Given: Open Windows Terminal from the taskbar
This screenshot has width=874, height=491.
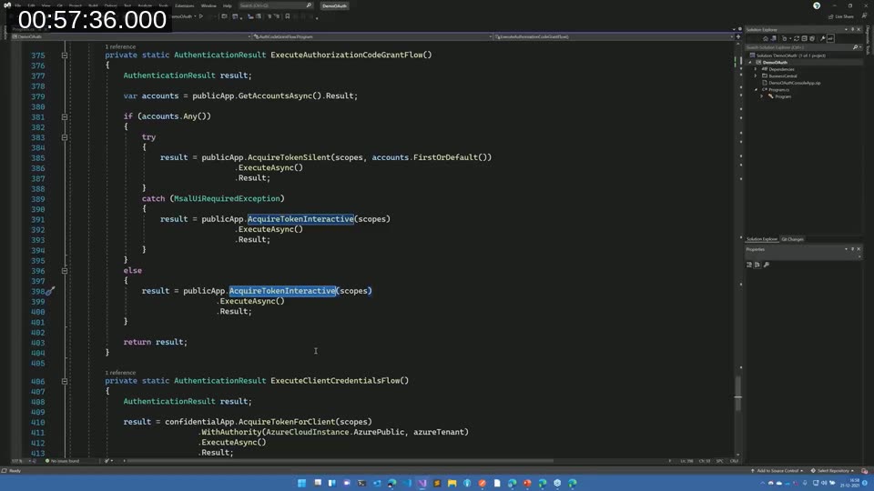Looking at the screenshot, I should click(361, 483).
